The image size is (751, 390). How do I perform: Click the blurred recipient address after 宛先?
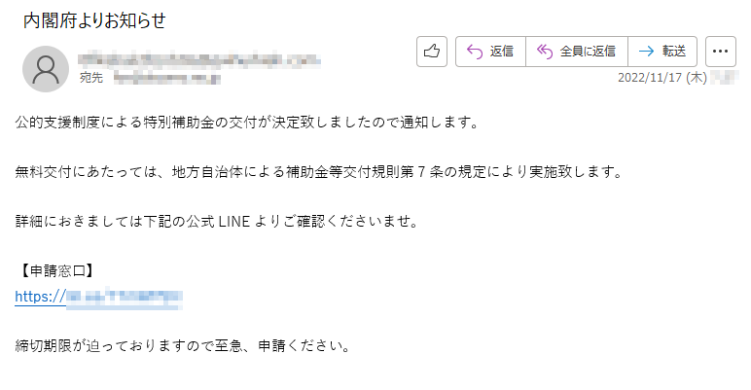(x=167, y=78)
